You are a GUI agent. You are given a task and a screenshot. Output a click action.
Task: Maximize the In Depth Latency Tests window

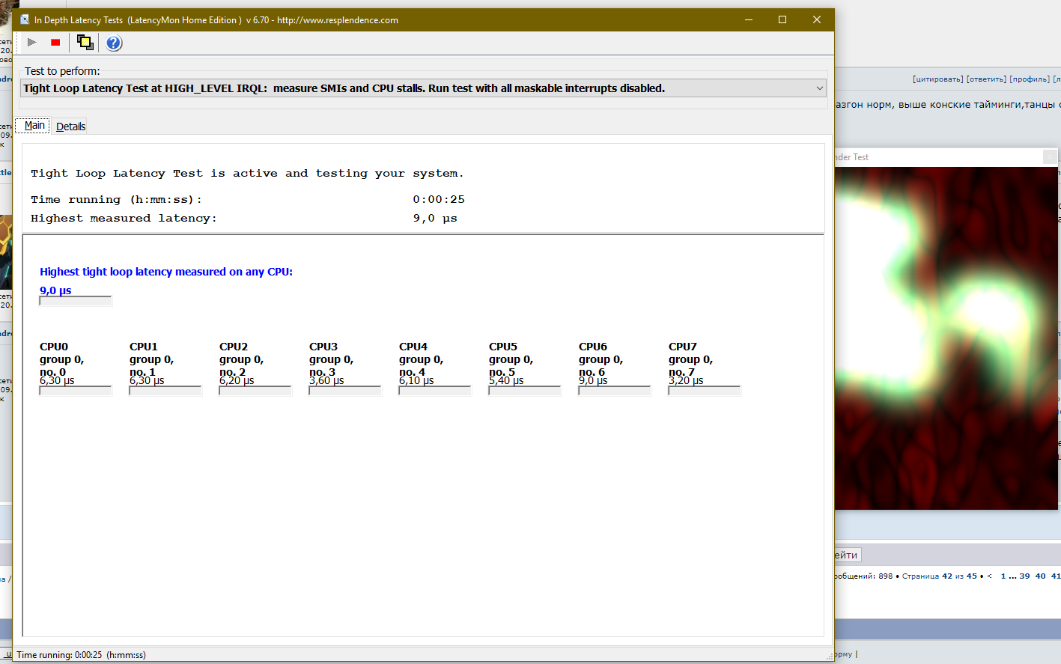782,19
